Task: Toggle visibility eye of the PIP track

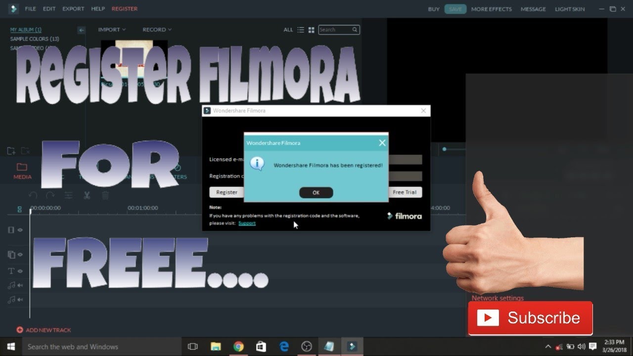Action: click(x=20, y=255)
